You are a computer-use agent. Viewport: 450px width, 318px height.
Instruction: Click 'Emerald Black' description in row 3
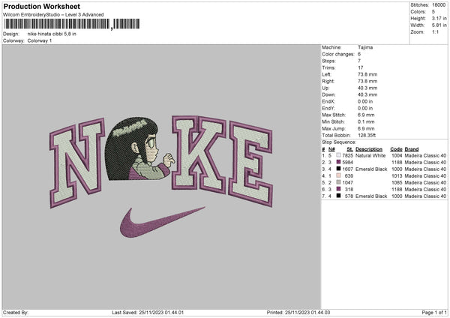(371, 169)
